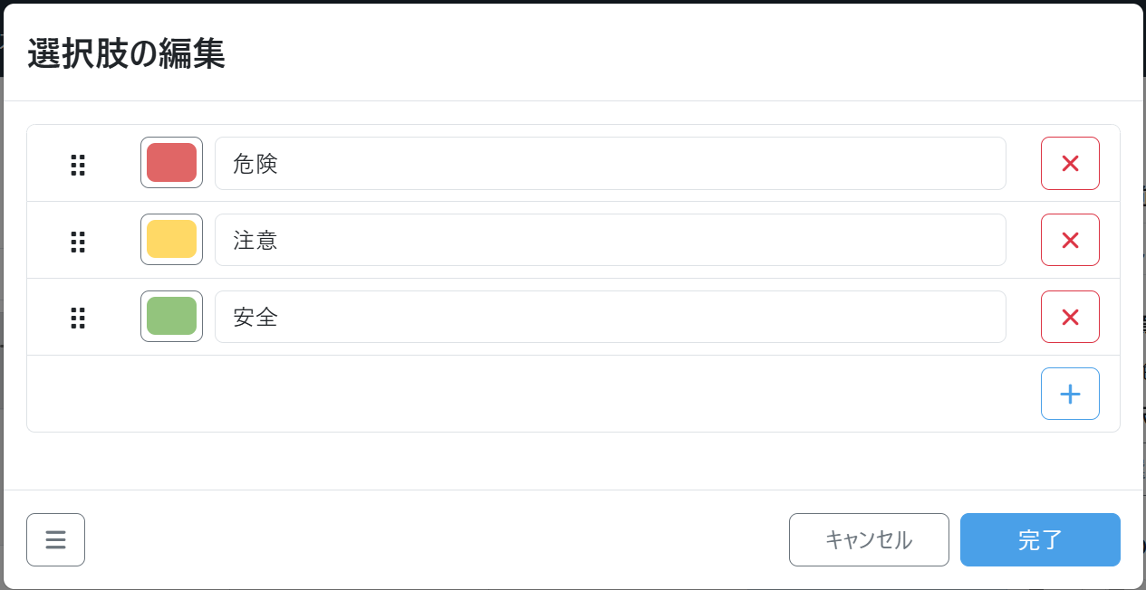1146x590 pixels.
Task: Click the 選択肢の編集 dialog title
Action: [x=126, y=54]
